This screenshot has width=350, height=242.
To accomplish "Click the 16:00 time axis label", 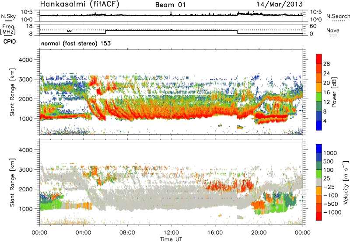I will 215,233.
